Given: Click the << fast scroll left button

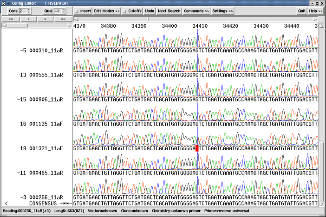Looking at the screenshot, I should 10,19.
